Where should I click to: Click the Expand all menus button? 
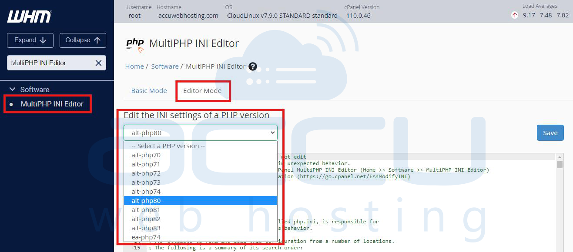[x=30, y=40]
